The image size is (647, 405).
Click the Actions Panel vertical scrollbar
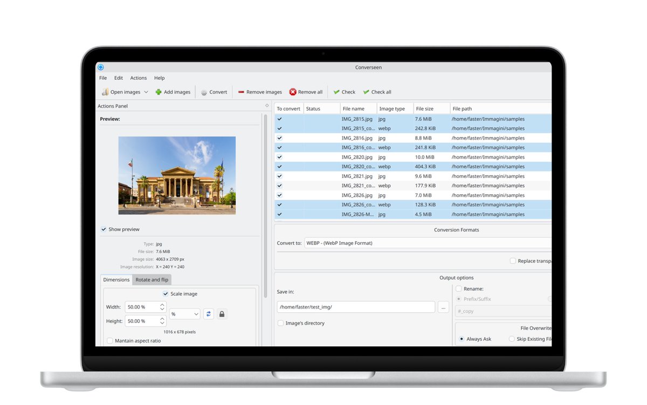[x=265, y=205]
